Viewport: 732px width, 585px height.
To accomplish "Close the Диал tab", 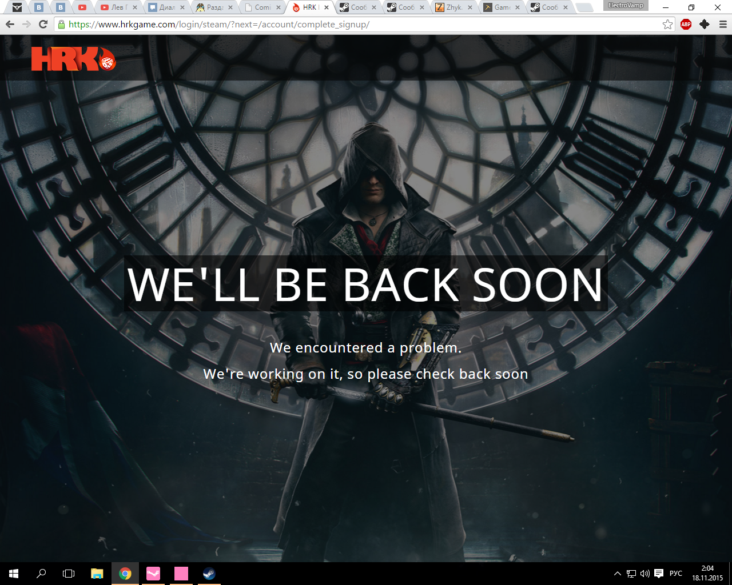I will pyautogui.click(x=182, y=7).
